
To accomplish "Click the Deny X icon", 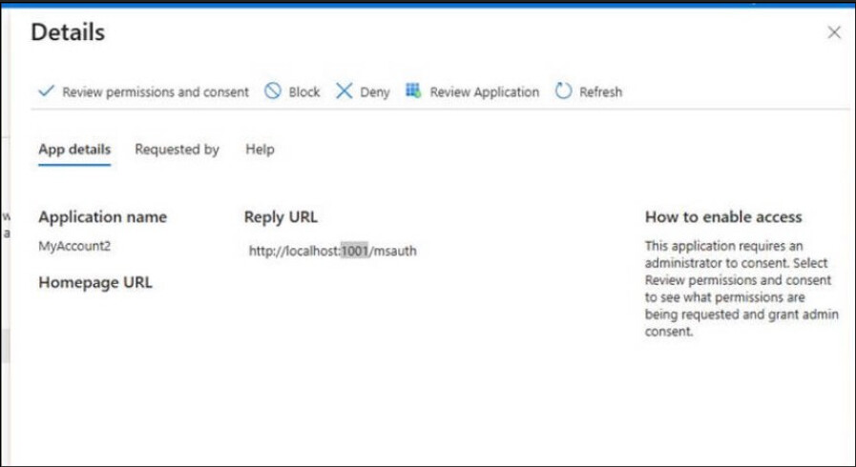I will (x=344, y=91).
